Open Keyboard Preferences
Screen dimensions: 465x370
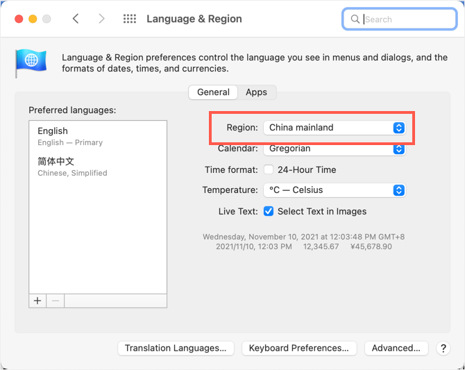click(299, 348)
